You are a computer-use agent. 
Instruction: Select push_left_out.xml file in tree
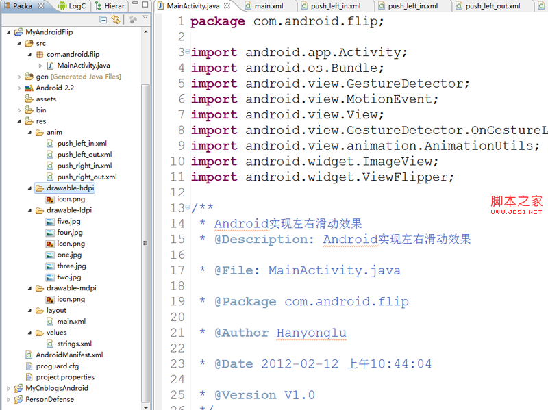point(79,155)
